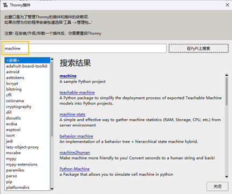Click the search results scrollbar up arrow

(227, 75)
